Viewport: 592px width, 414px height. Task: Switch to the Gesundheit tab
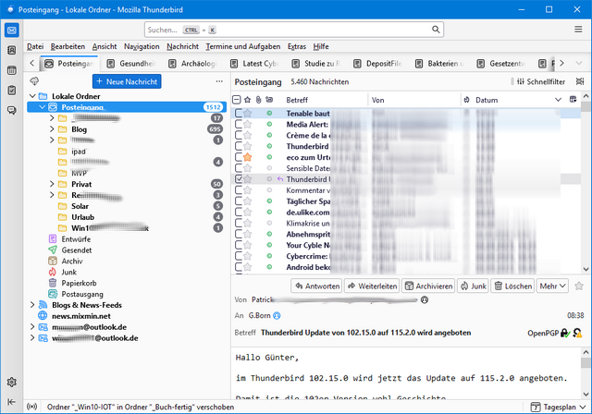coord(131,64)
